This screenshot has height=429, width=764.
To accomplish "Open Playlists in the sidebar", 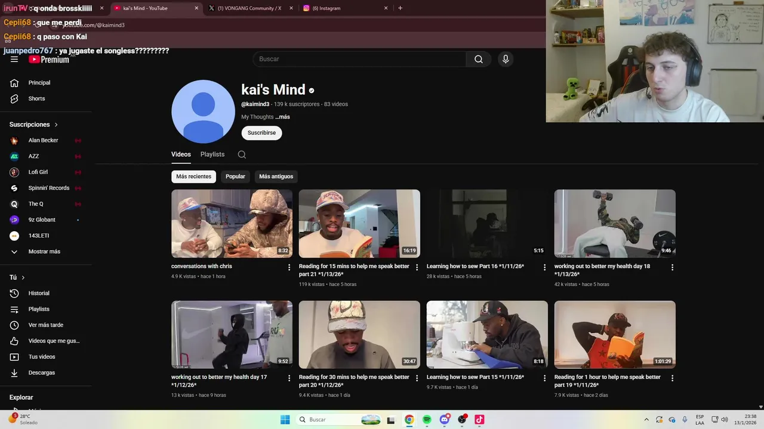I will pyautogui.click(x=39, y=309).
